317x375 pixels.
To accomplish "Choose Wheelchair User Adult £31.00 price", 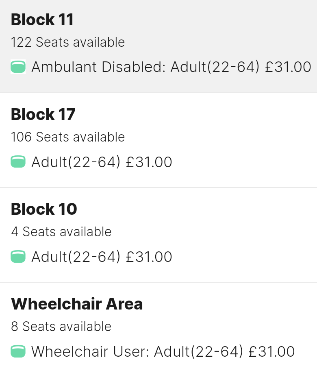I will (x=163, y=351).
